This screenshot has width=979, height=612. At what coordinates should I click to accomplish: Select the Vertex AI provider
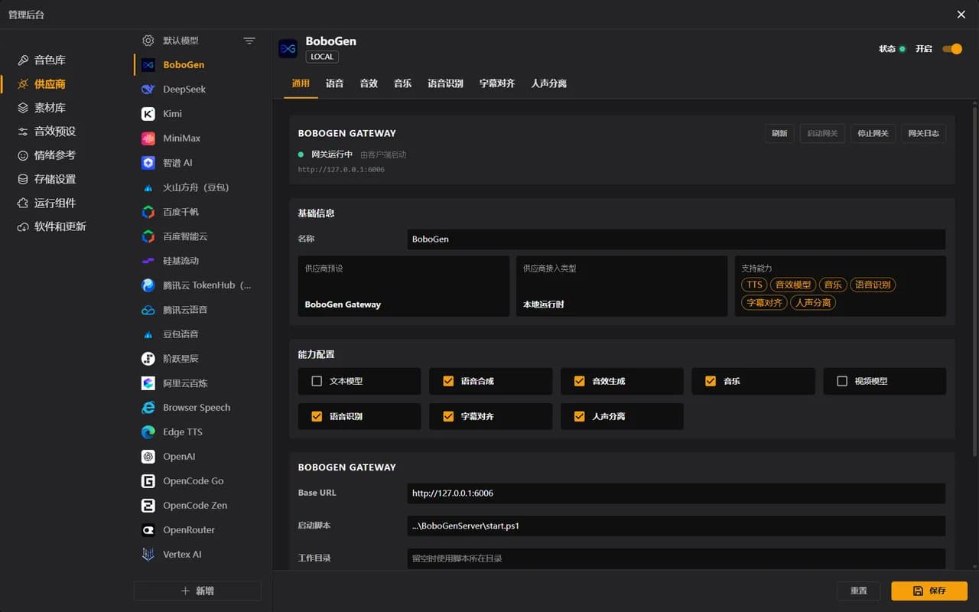coord(197,555)
